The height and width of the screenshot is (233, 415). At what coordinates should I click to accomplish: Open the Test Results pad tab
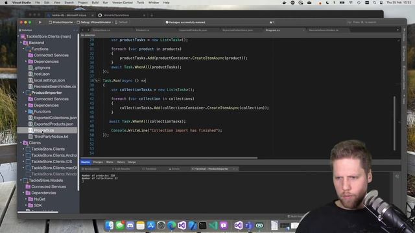click(121, 169)
